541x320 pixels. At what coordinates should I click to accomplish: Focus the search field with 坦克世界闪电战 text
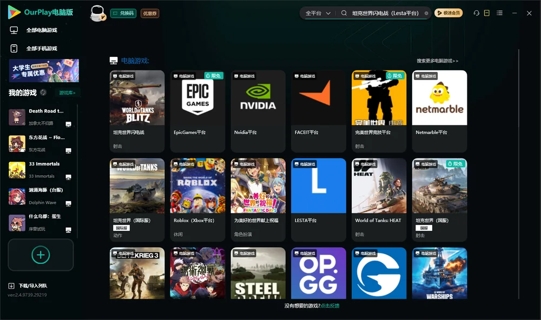tap(385, 13)
